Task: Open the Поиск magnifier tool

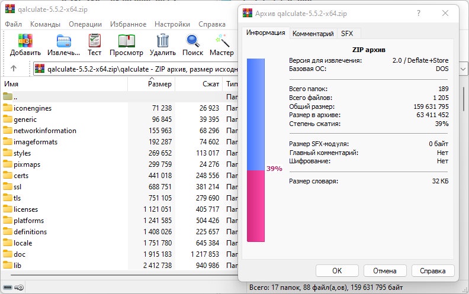Action: [192, 41]
